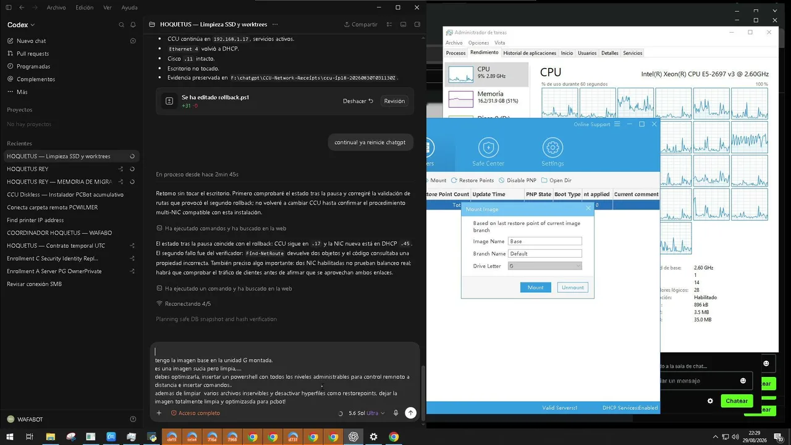Expand the Codex workspace dropdown
The width and height of the screenshot is (791, 445).
pos(21,25)
